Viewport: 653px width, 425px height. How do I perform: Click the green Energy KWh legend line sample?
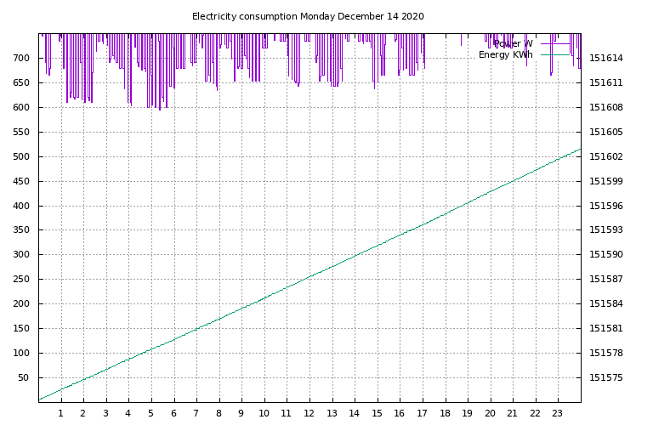[555, 54]
